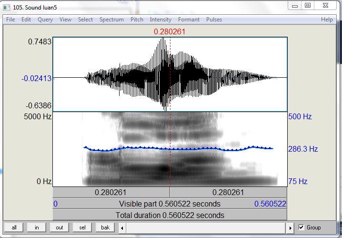
Task: Play the right 0.280261 segment bar
Action: point(228,192)
